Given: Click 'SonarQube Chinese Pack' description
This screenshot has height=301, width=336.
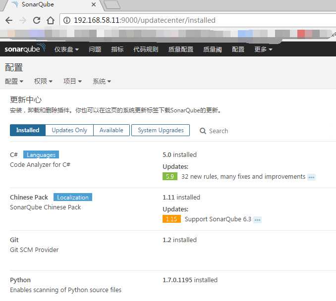Looking at the screenshot, I should (x=46, y=207).
